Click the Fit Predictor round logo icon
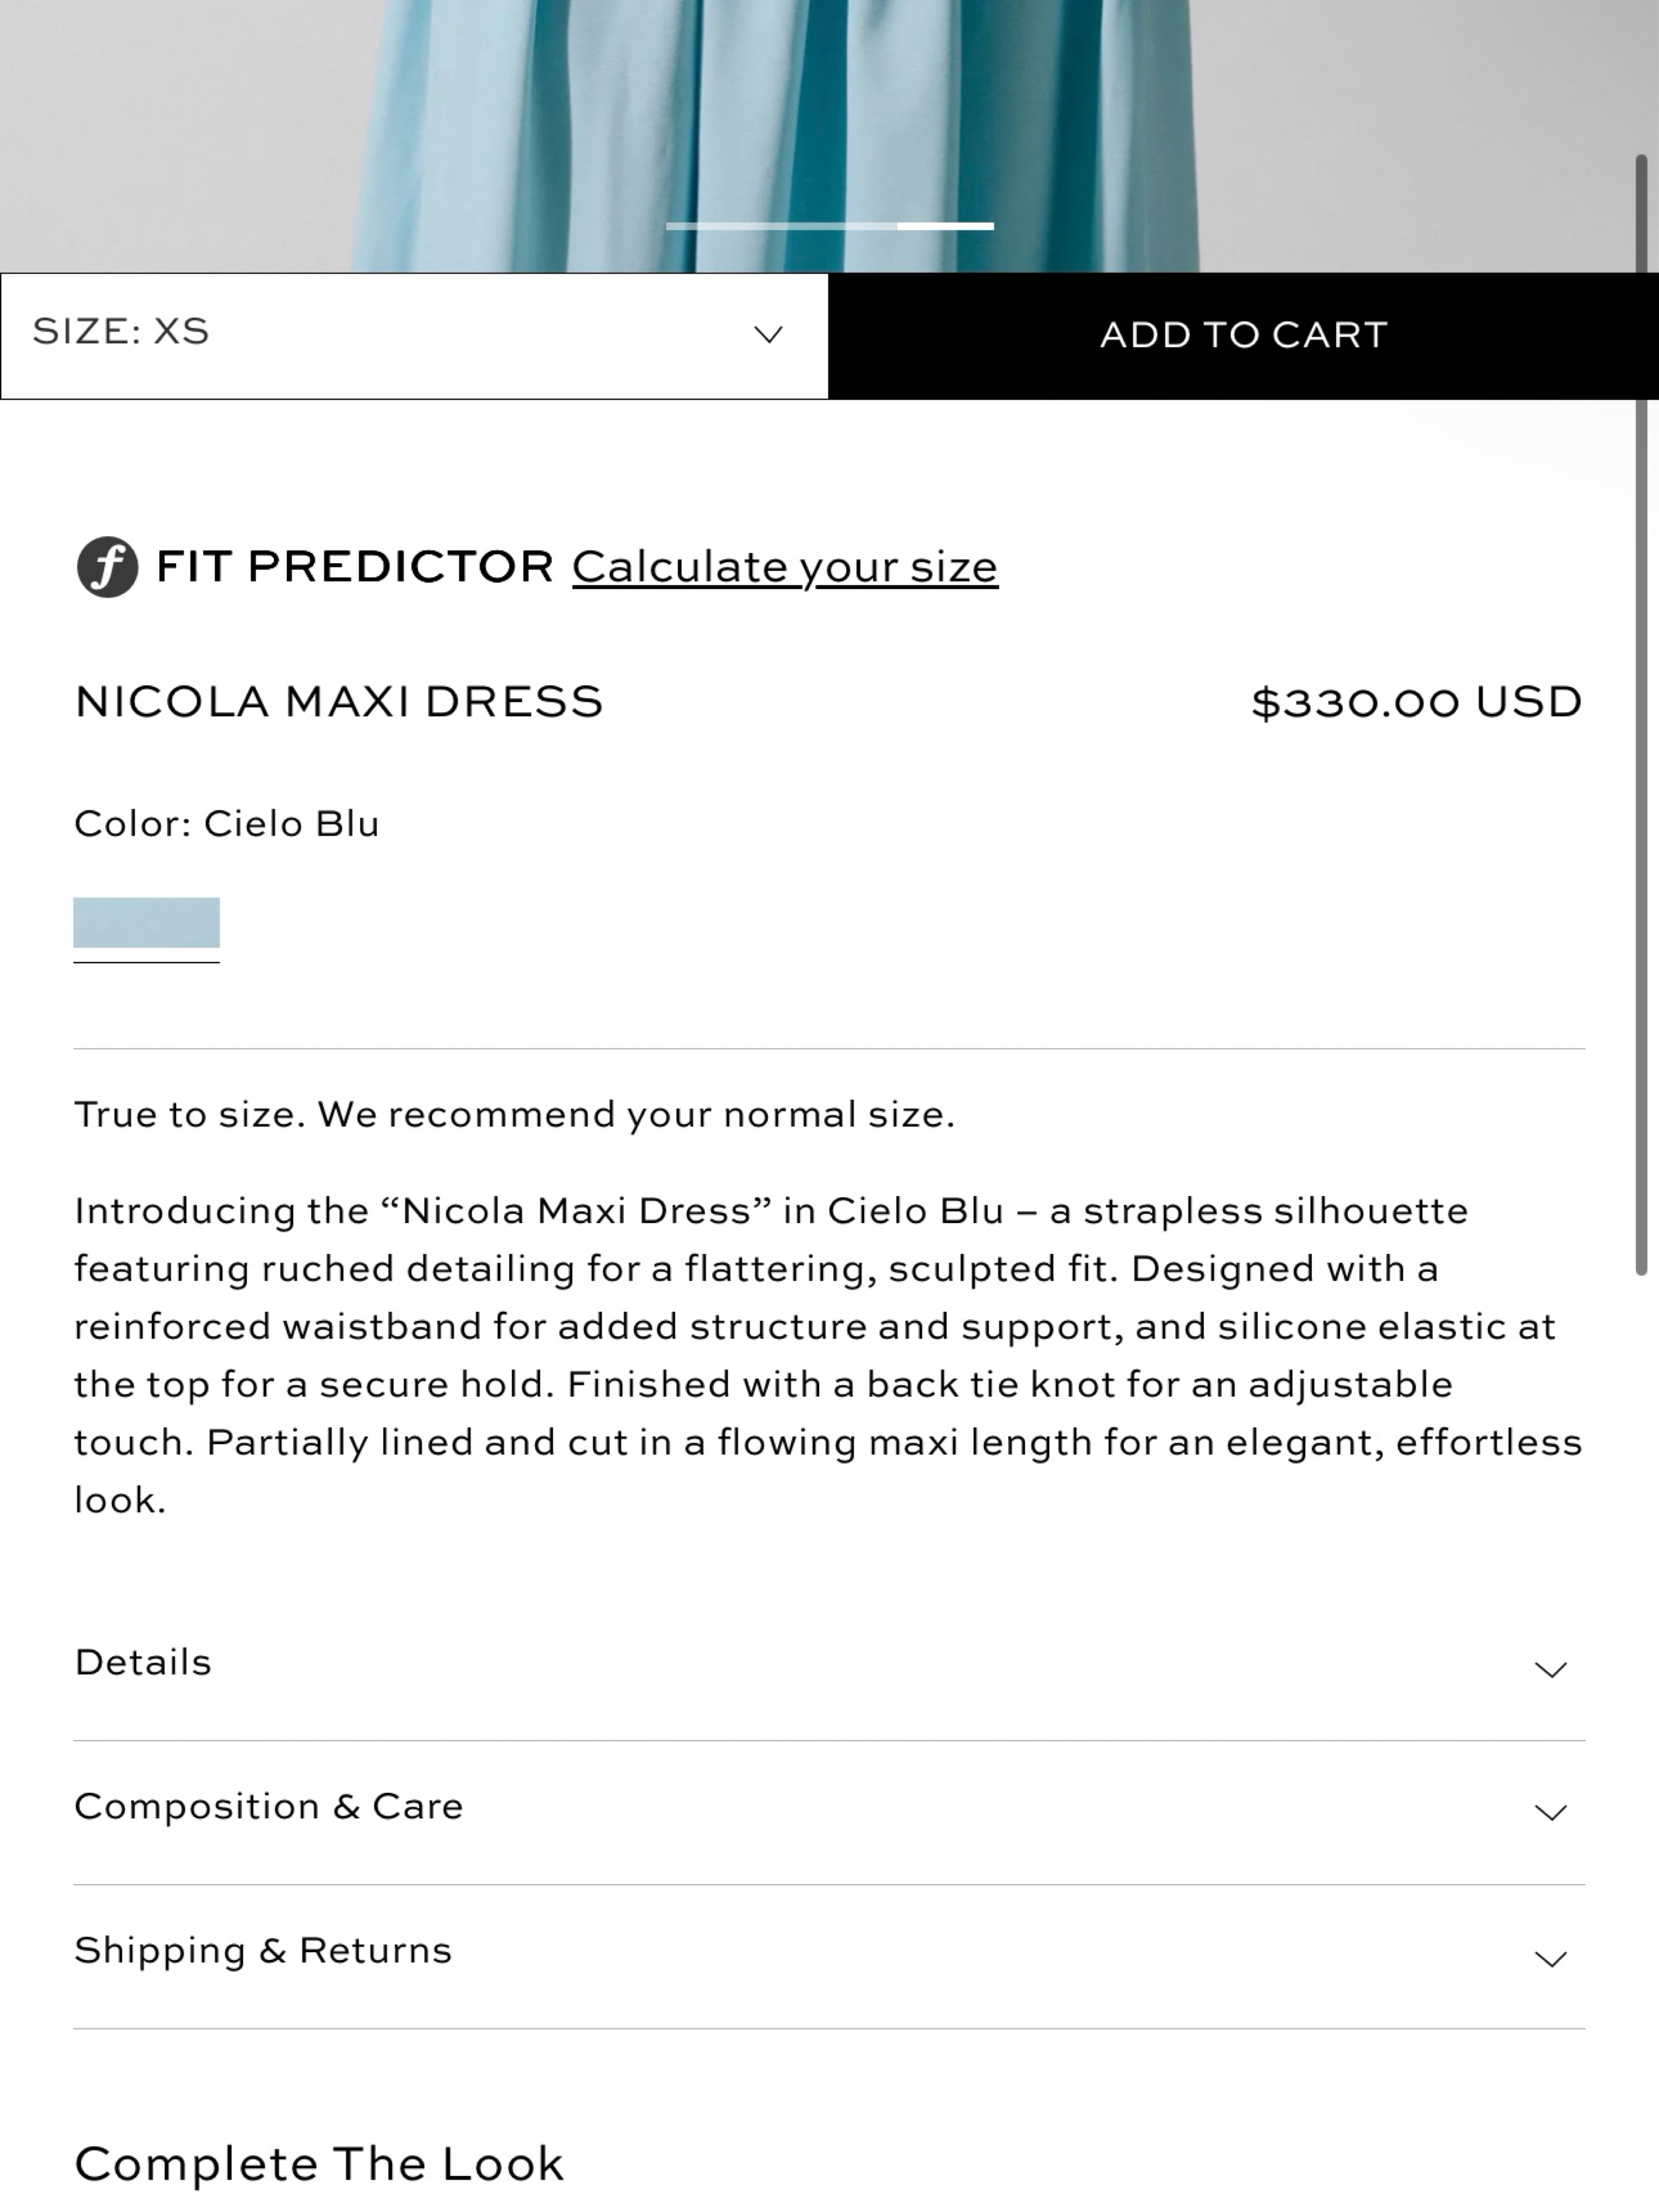 [x=107, y=567]
